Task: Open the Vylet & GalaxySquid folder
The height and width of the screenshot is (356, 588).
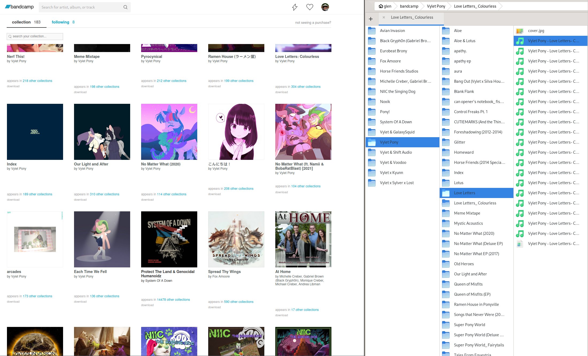Action: (397, 132)
